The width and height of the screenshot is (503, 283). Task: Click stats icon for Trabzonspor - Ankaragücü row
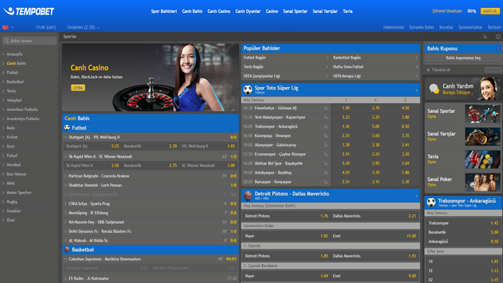tap(326, 126)
